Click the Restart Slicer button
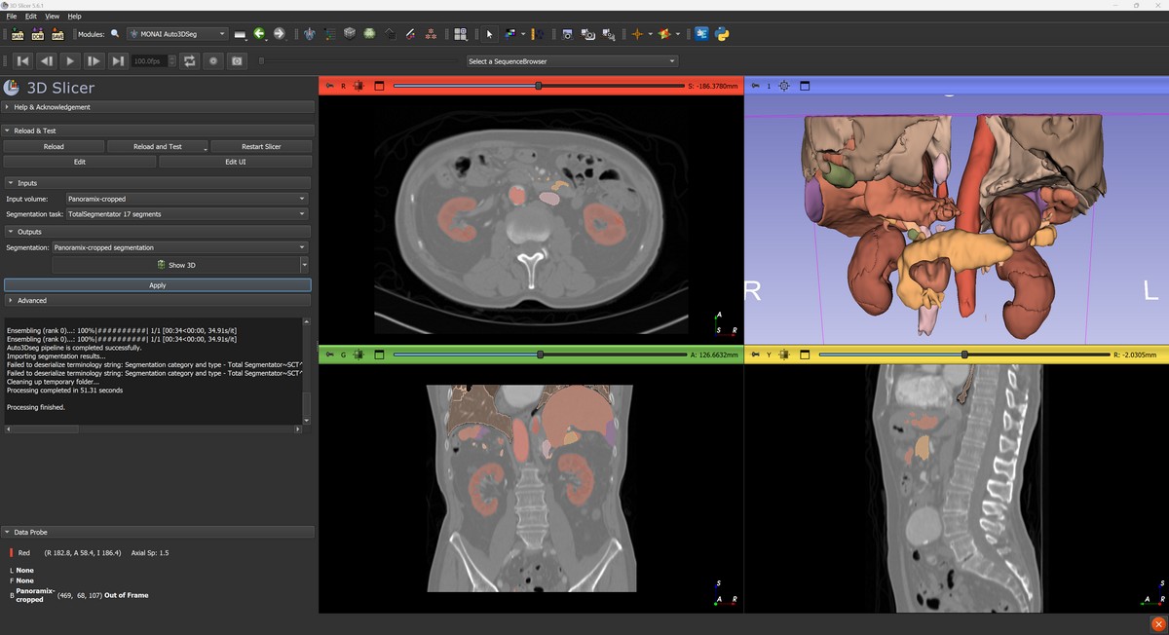Screen dimensions: 1169x635 [x=261, y=147]
